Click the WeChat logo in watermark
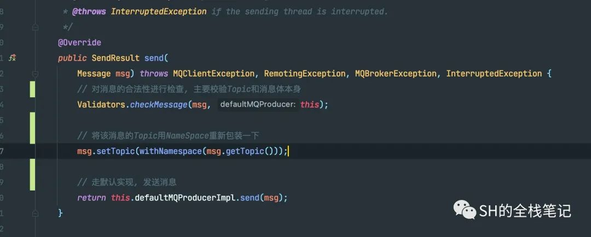This screenshot has width=591, height=237. (465, 210)
